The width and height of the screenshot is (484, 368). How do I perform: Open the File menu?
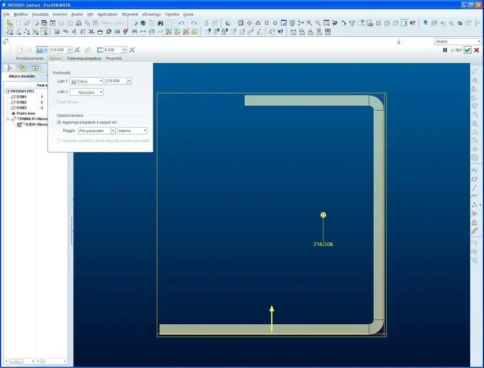click(x=6, y=14)
